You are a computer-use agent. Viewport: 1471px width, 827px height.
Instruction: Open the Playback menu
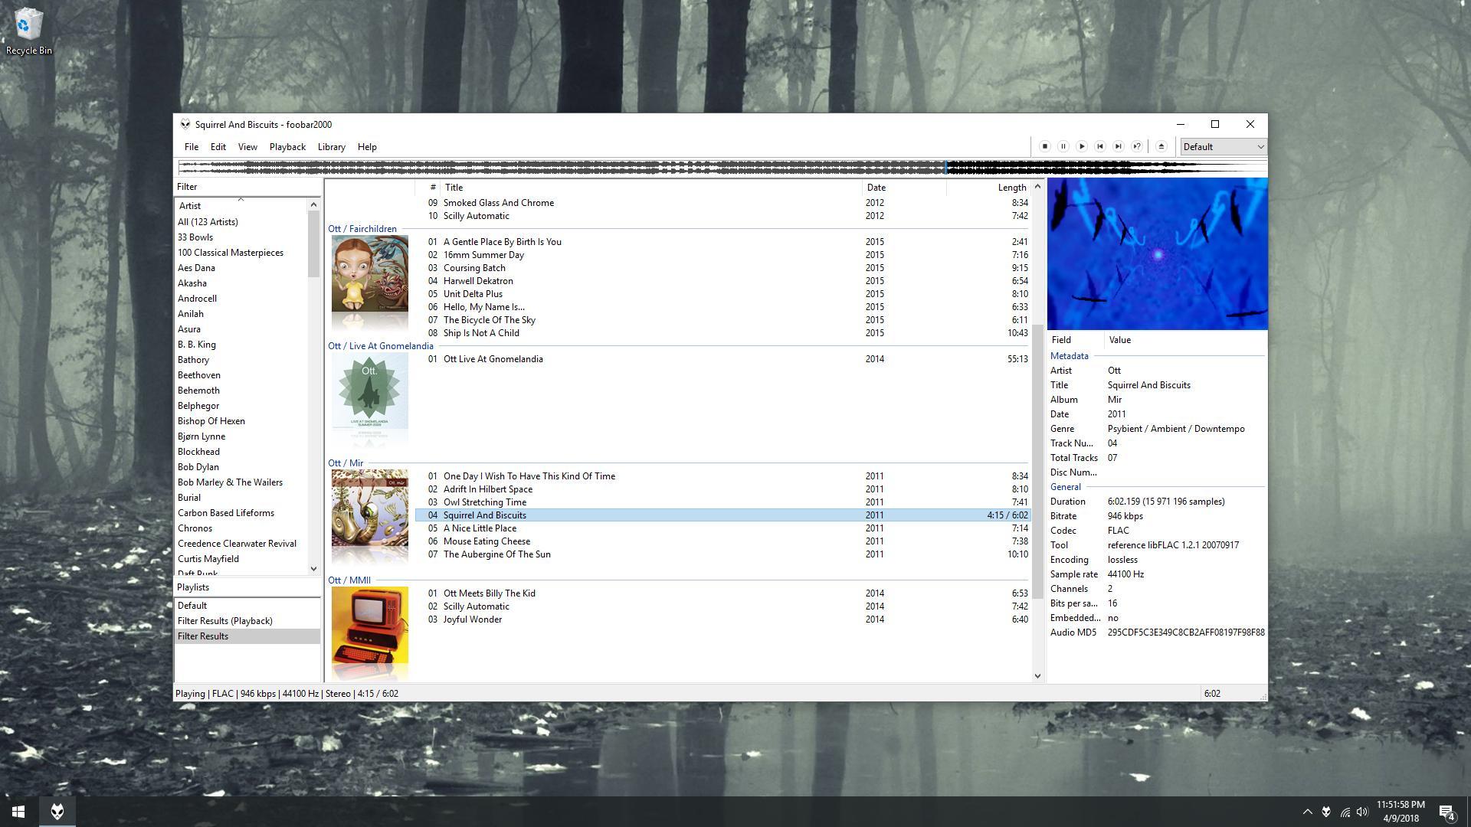coord(287,147)
